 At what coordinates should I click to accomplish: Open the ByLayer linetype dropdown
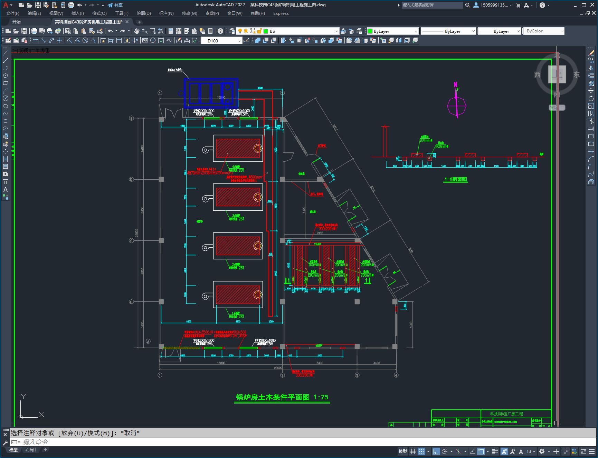[473, 31]
